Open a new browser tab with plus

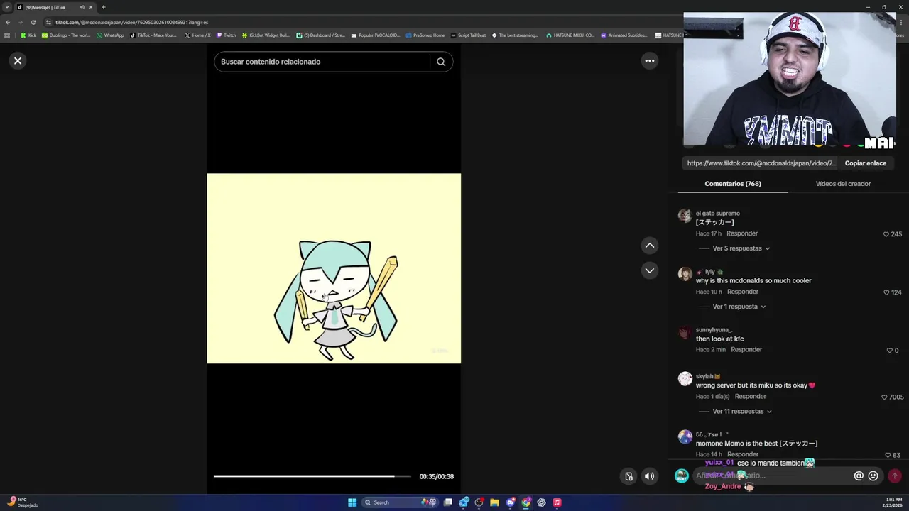point(103,7)
